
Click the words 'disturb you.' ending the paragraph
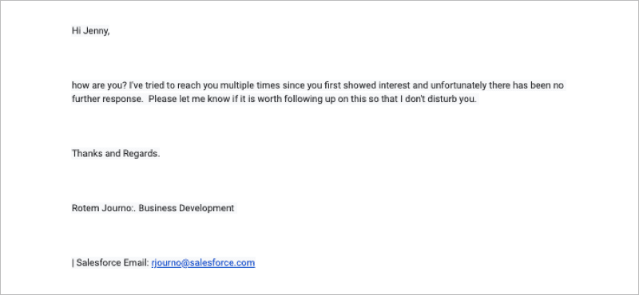(454, 99)
